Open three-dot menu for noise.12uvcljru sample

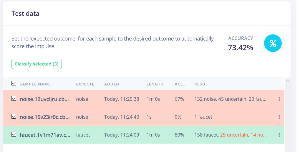279,99
